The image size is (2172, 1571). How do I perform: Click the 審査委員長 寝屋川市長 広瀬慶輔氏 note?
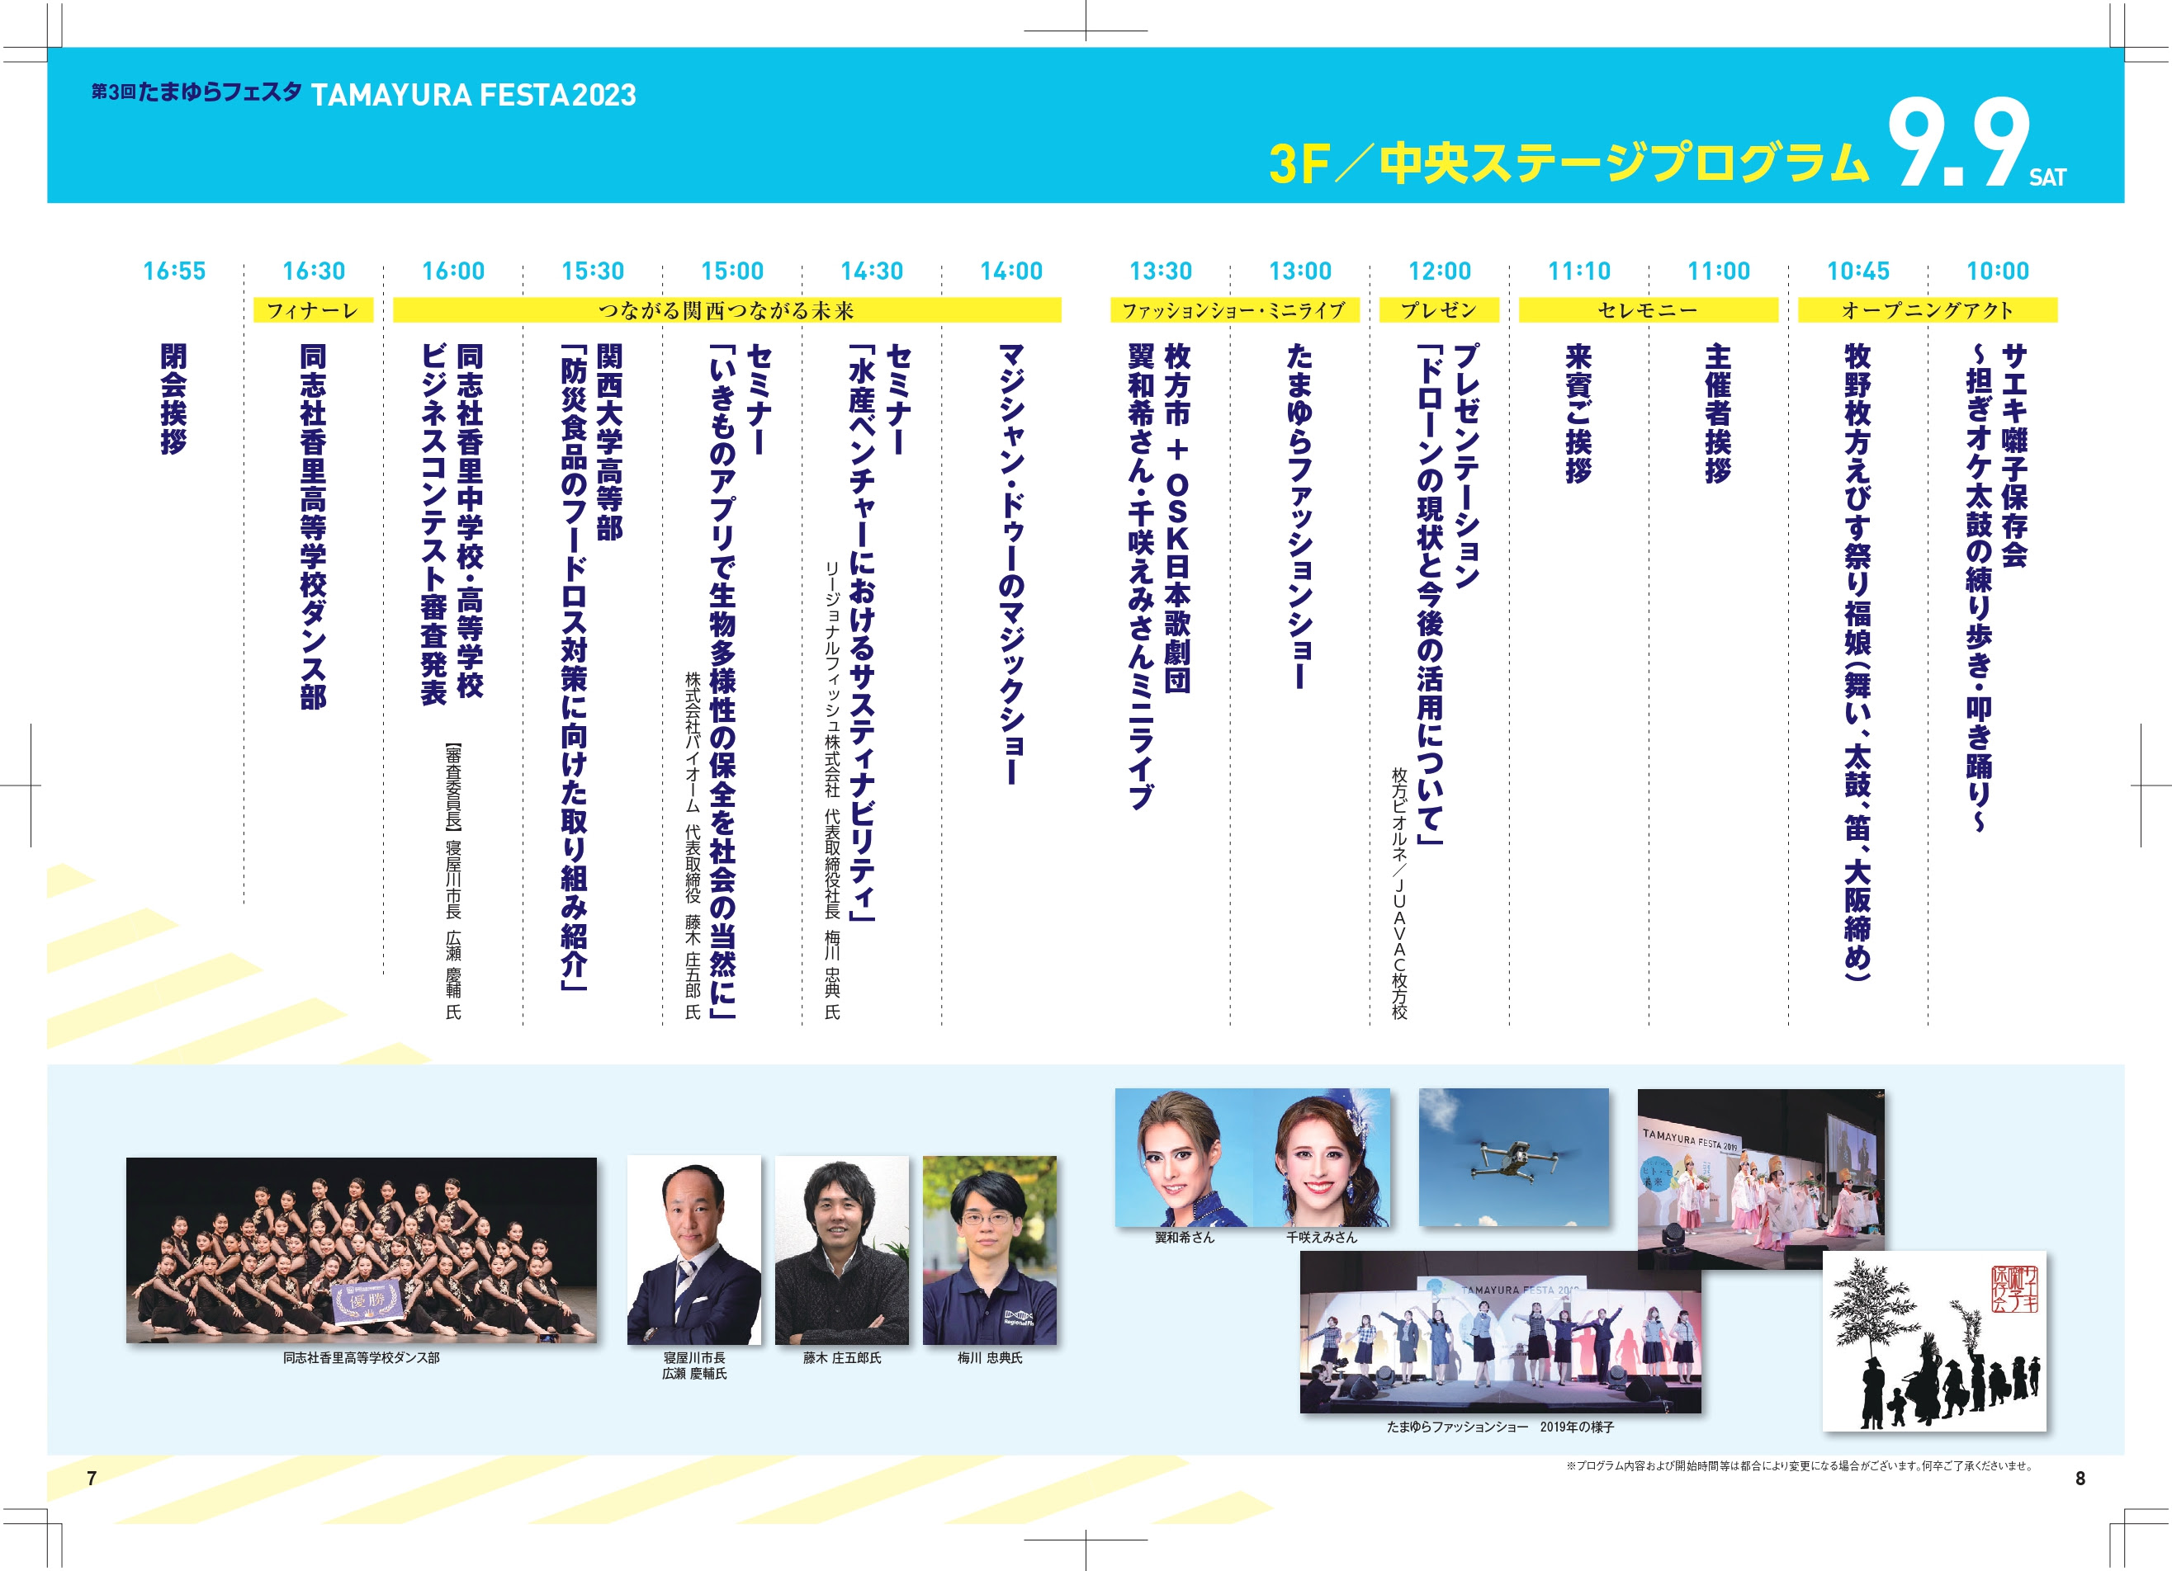pos(453,880)
